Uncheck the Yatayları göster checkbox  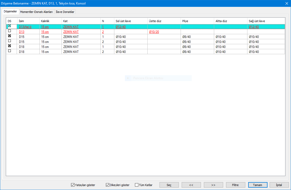tap(73, 185)
